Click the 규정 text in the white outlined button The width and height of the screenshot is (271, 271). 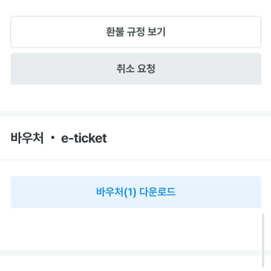coord(135,32)
